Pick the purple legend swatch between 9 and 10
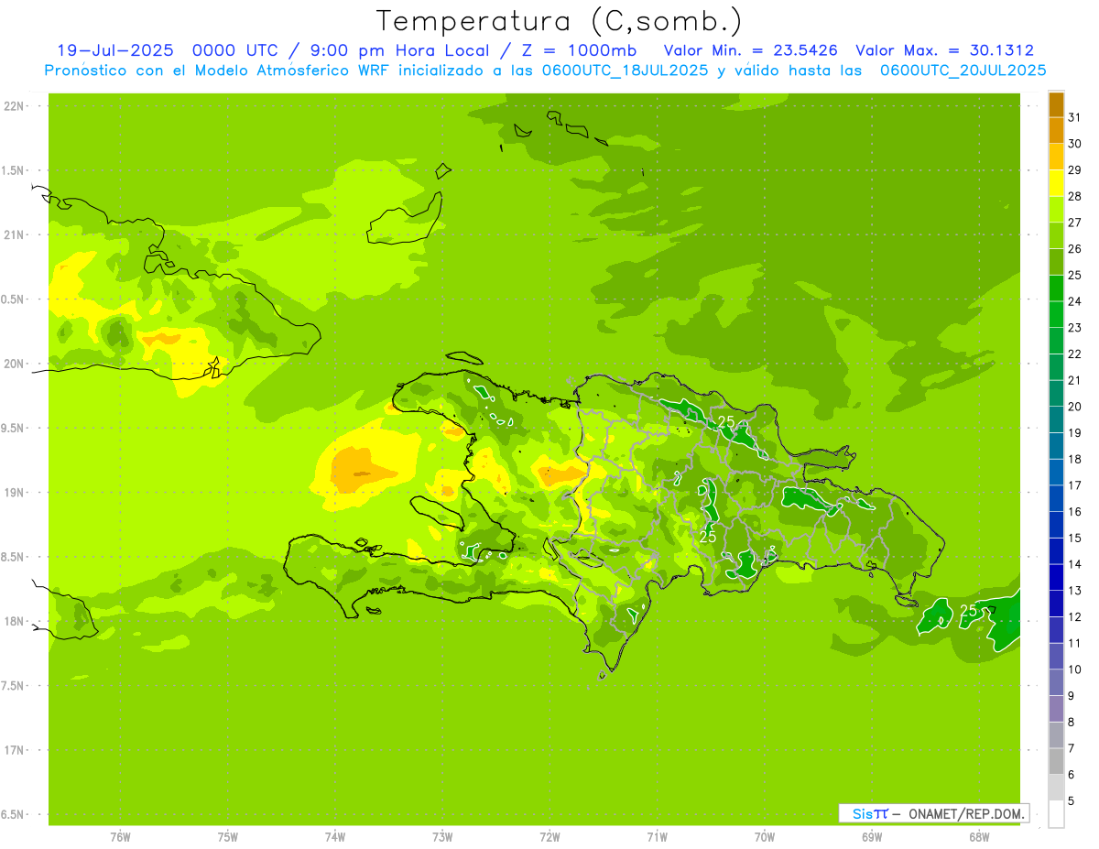 (1056, 682)
